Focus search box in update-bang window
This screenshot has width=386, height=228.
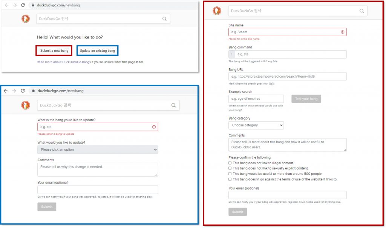pos(108,105)
